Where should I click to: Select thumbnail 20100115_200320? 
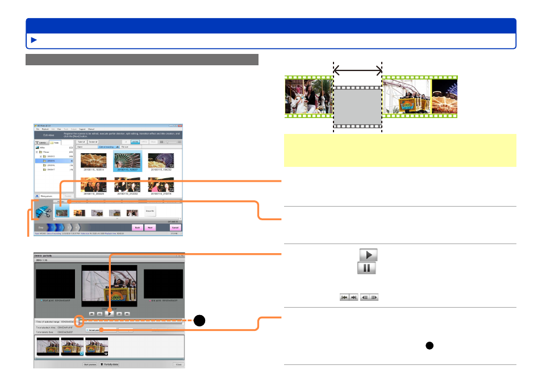[93, 185]
